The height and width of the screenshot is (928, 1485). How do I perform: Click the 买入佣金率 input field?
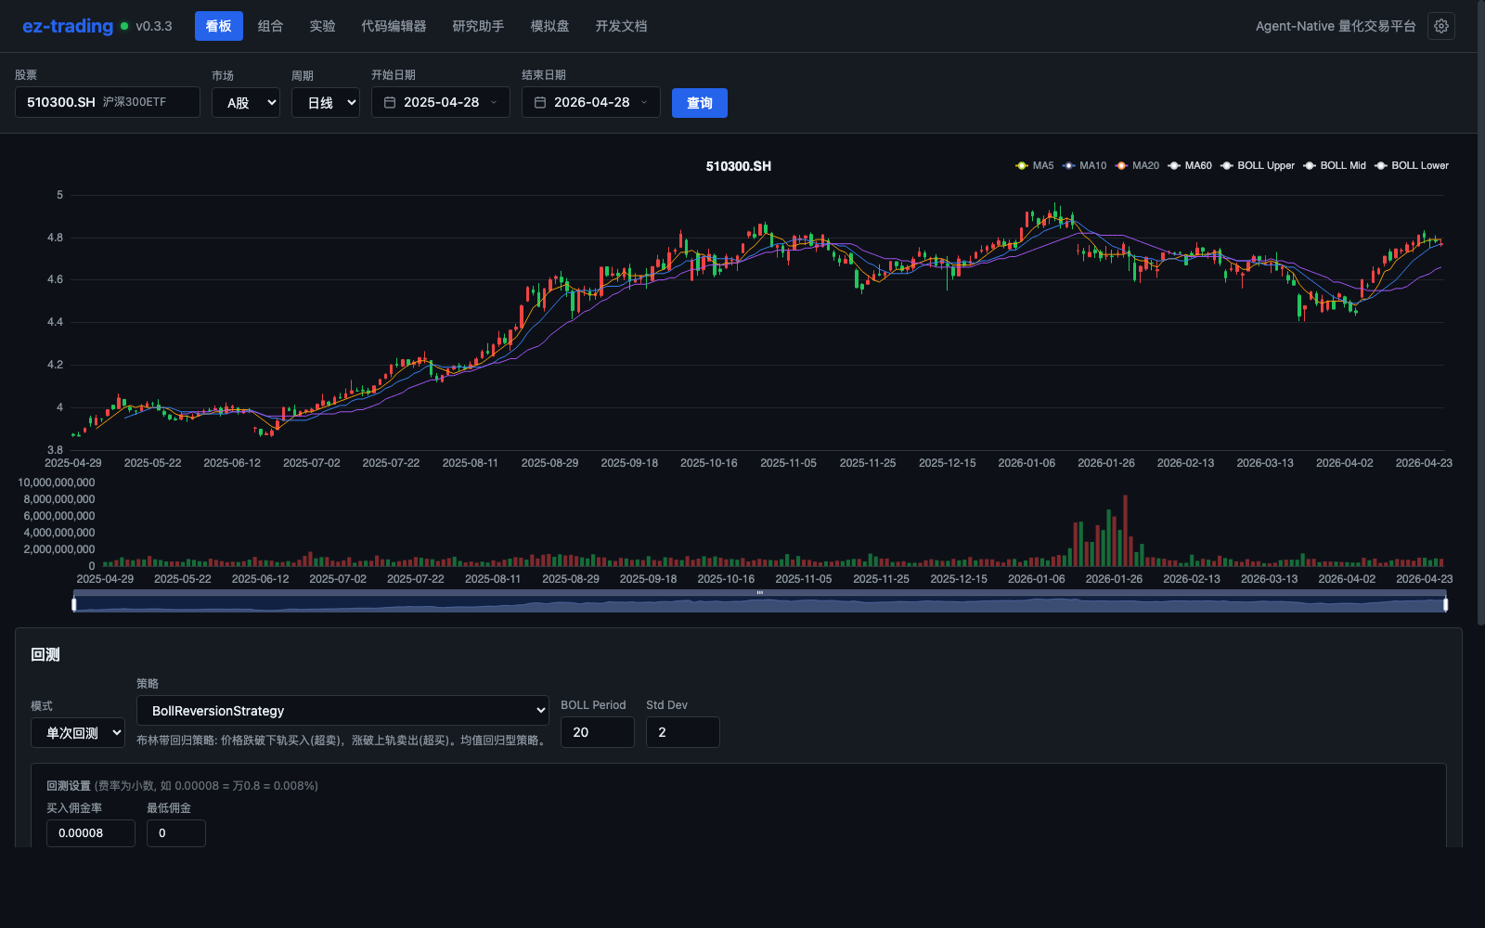[91, 832]
